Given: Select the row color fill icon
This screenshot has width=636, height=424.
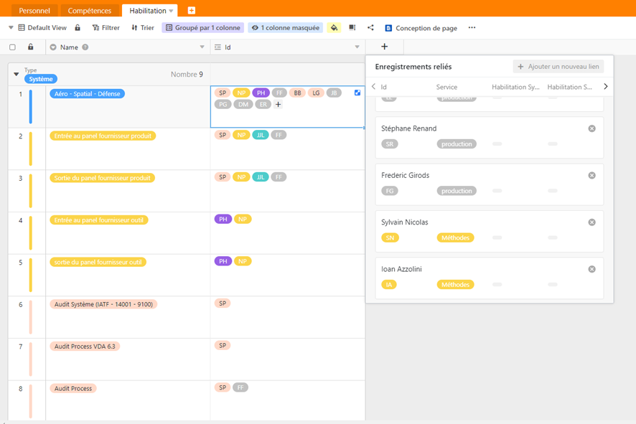Looking at the screenshot, I should (x=334, y=27).
